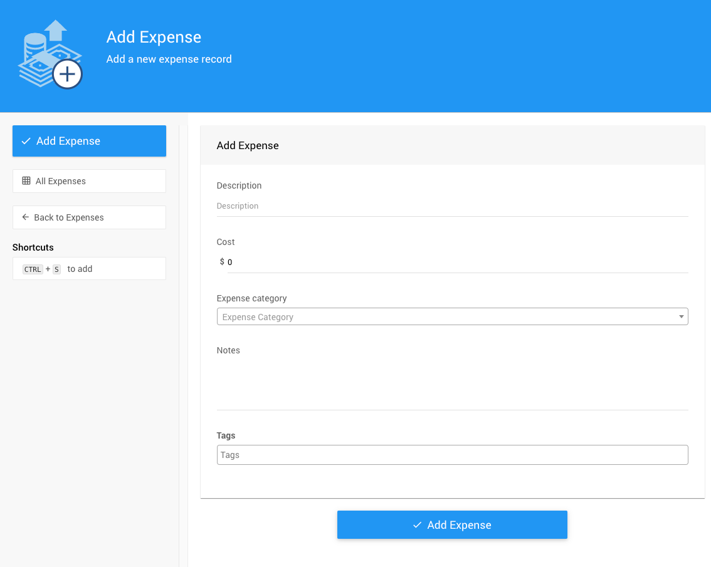Image resolution: width=711 pixels, height=567 pixels.
Task: Click the checkmark icon on sidebar button
Action: (26, 141)
